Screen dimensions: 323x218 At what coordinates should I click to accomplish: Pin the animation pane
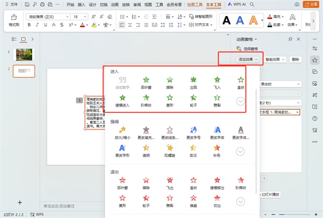point(290,39)
